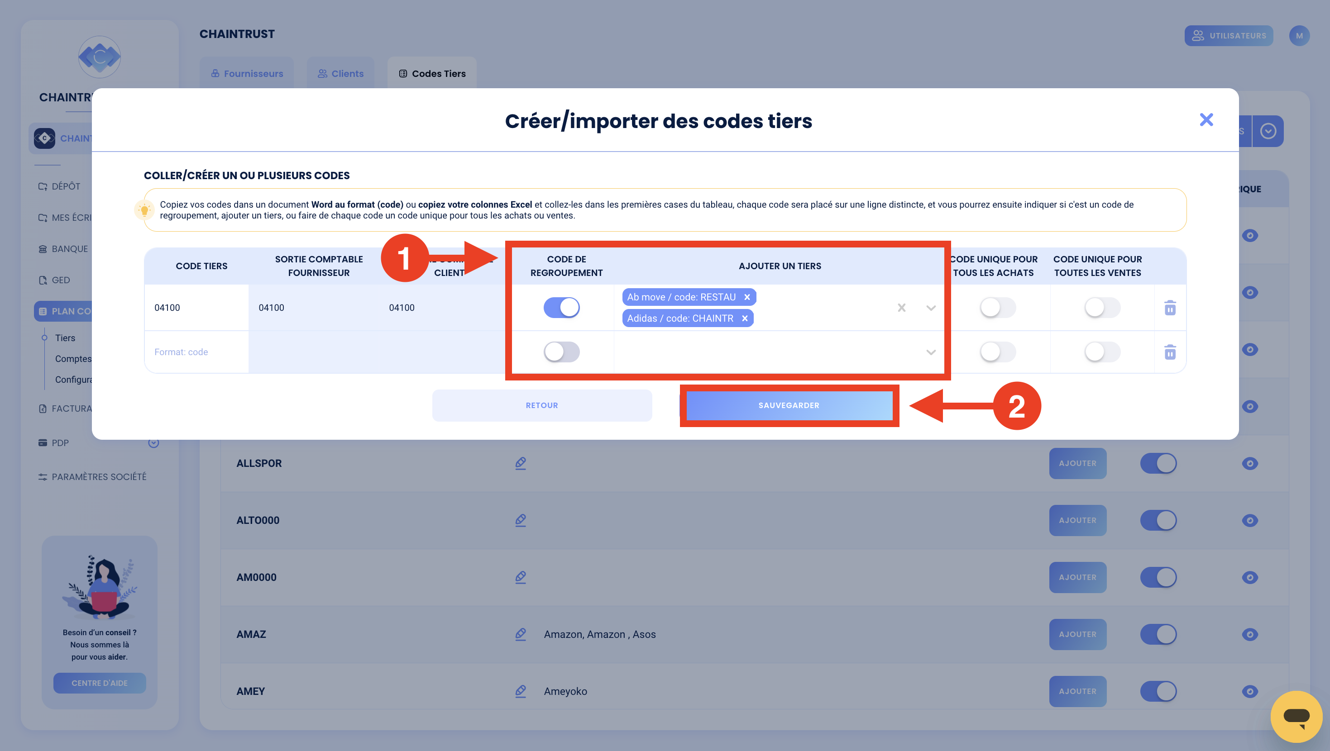The height and width of the screenshot is (751, 1330).
Task: Delete the 04100 code row
Action: [1170, 308]
